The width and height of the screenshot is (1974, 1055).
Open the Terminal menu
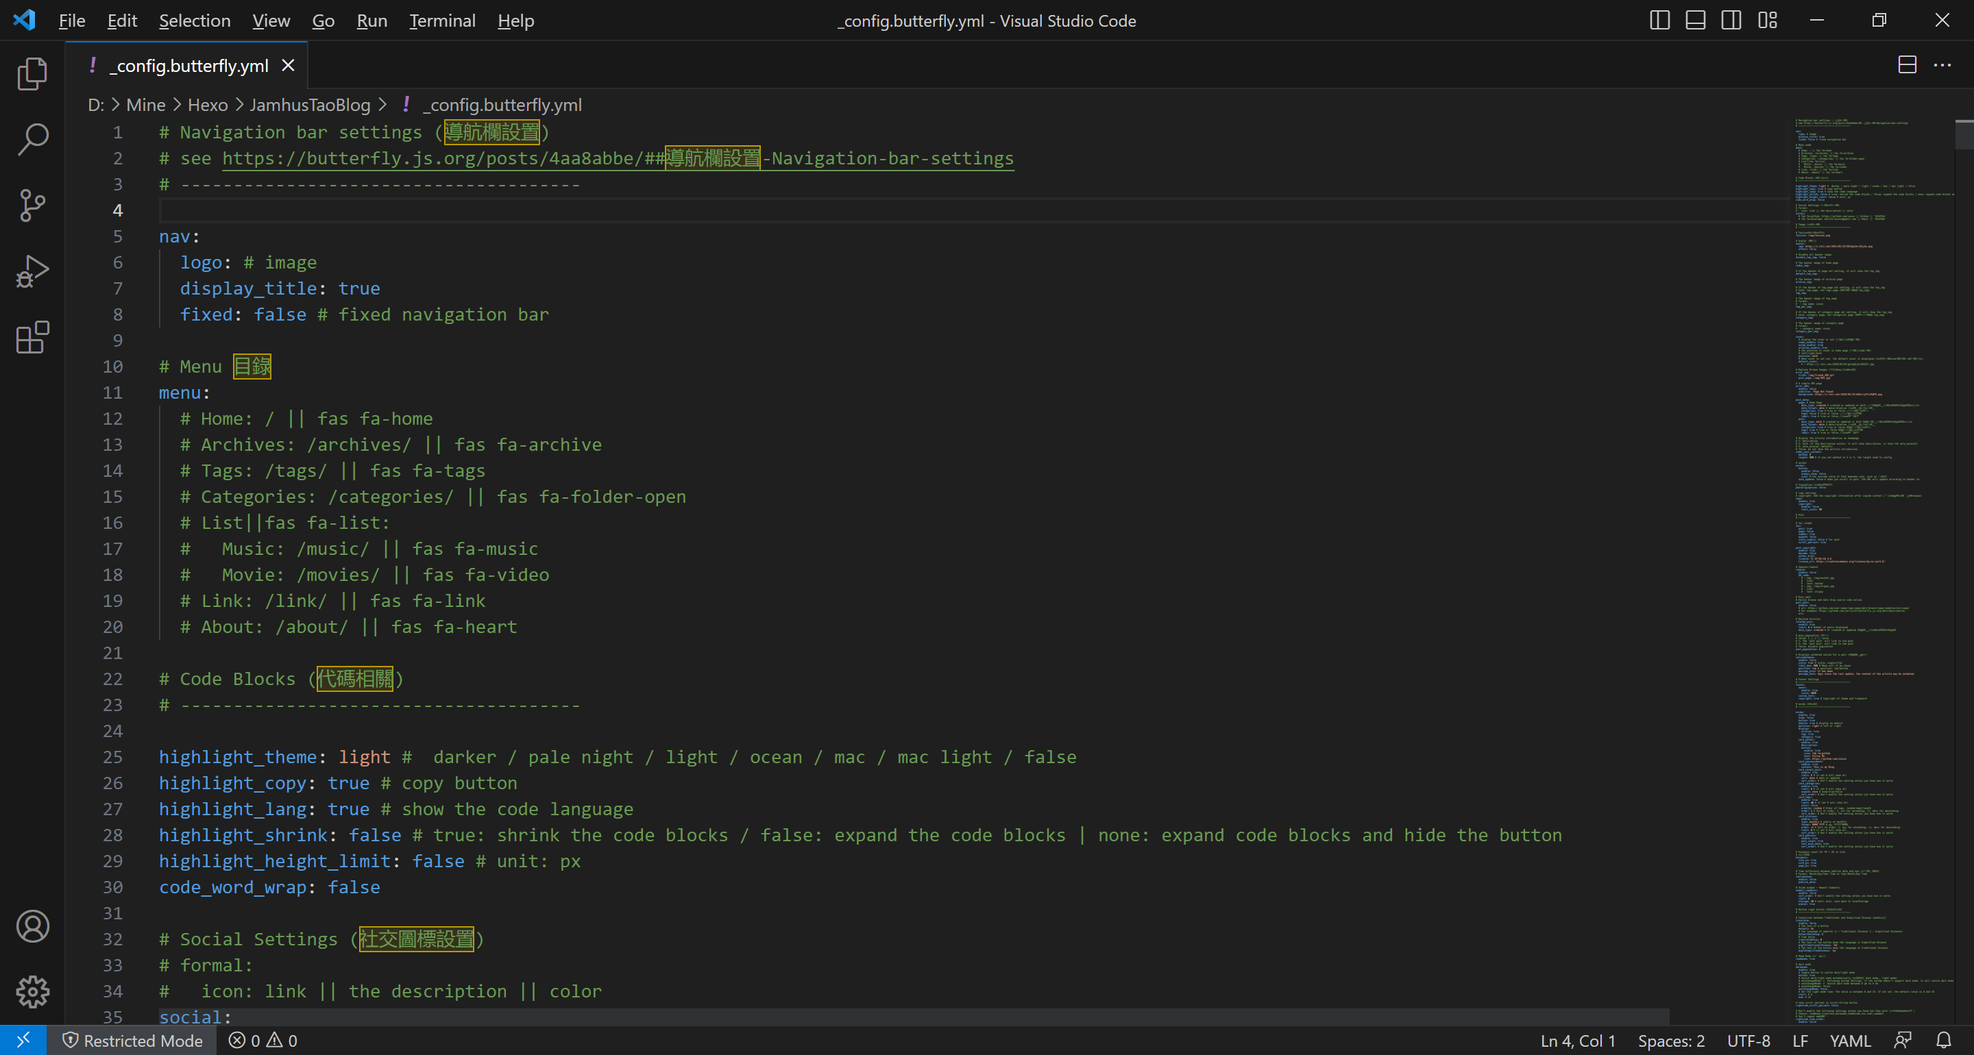442,21
